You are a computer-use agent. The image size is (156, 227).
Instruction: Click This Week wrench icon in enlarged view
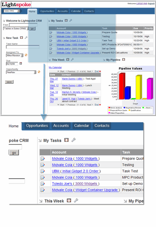[x=76, y=200]
